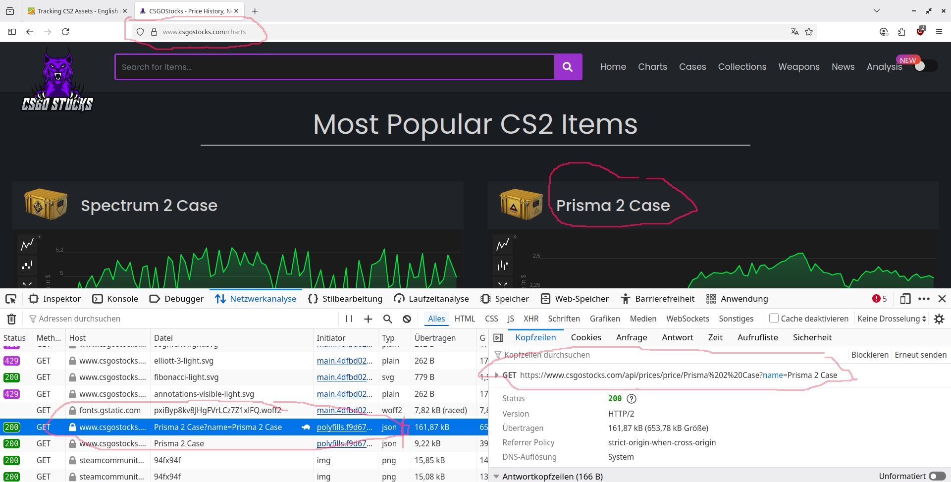Click status 200 help question mark icon
This screenshot has width=951, height=482.
click(x=632, y=399)
